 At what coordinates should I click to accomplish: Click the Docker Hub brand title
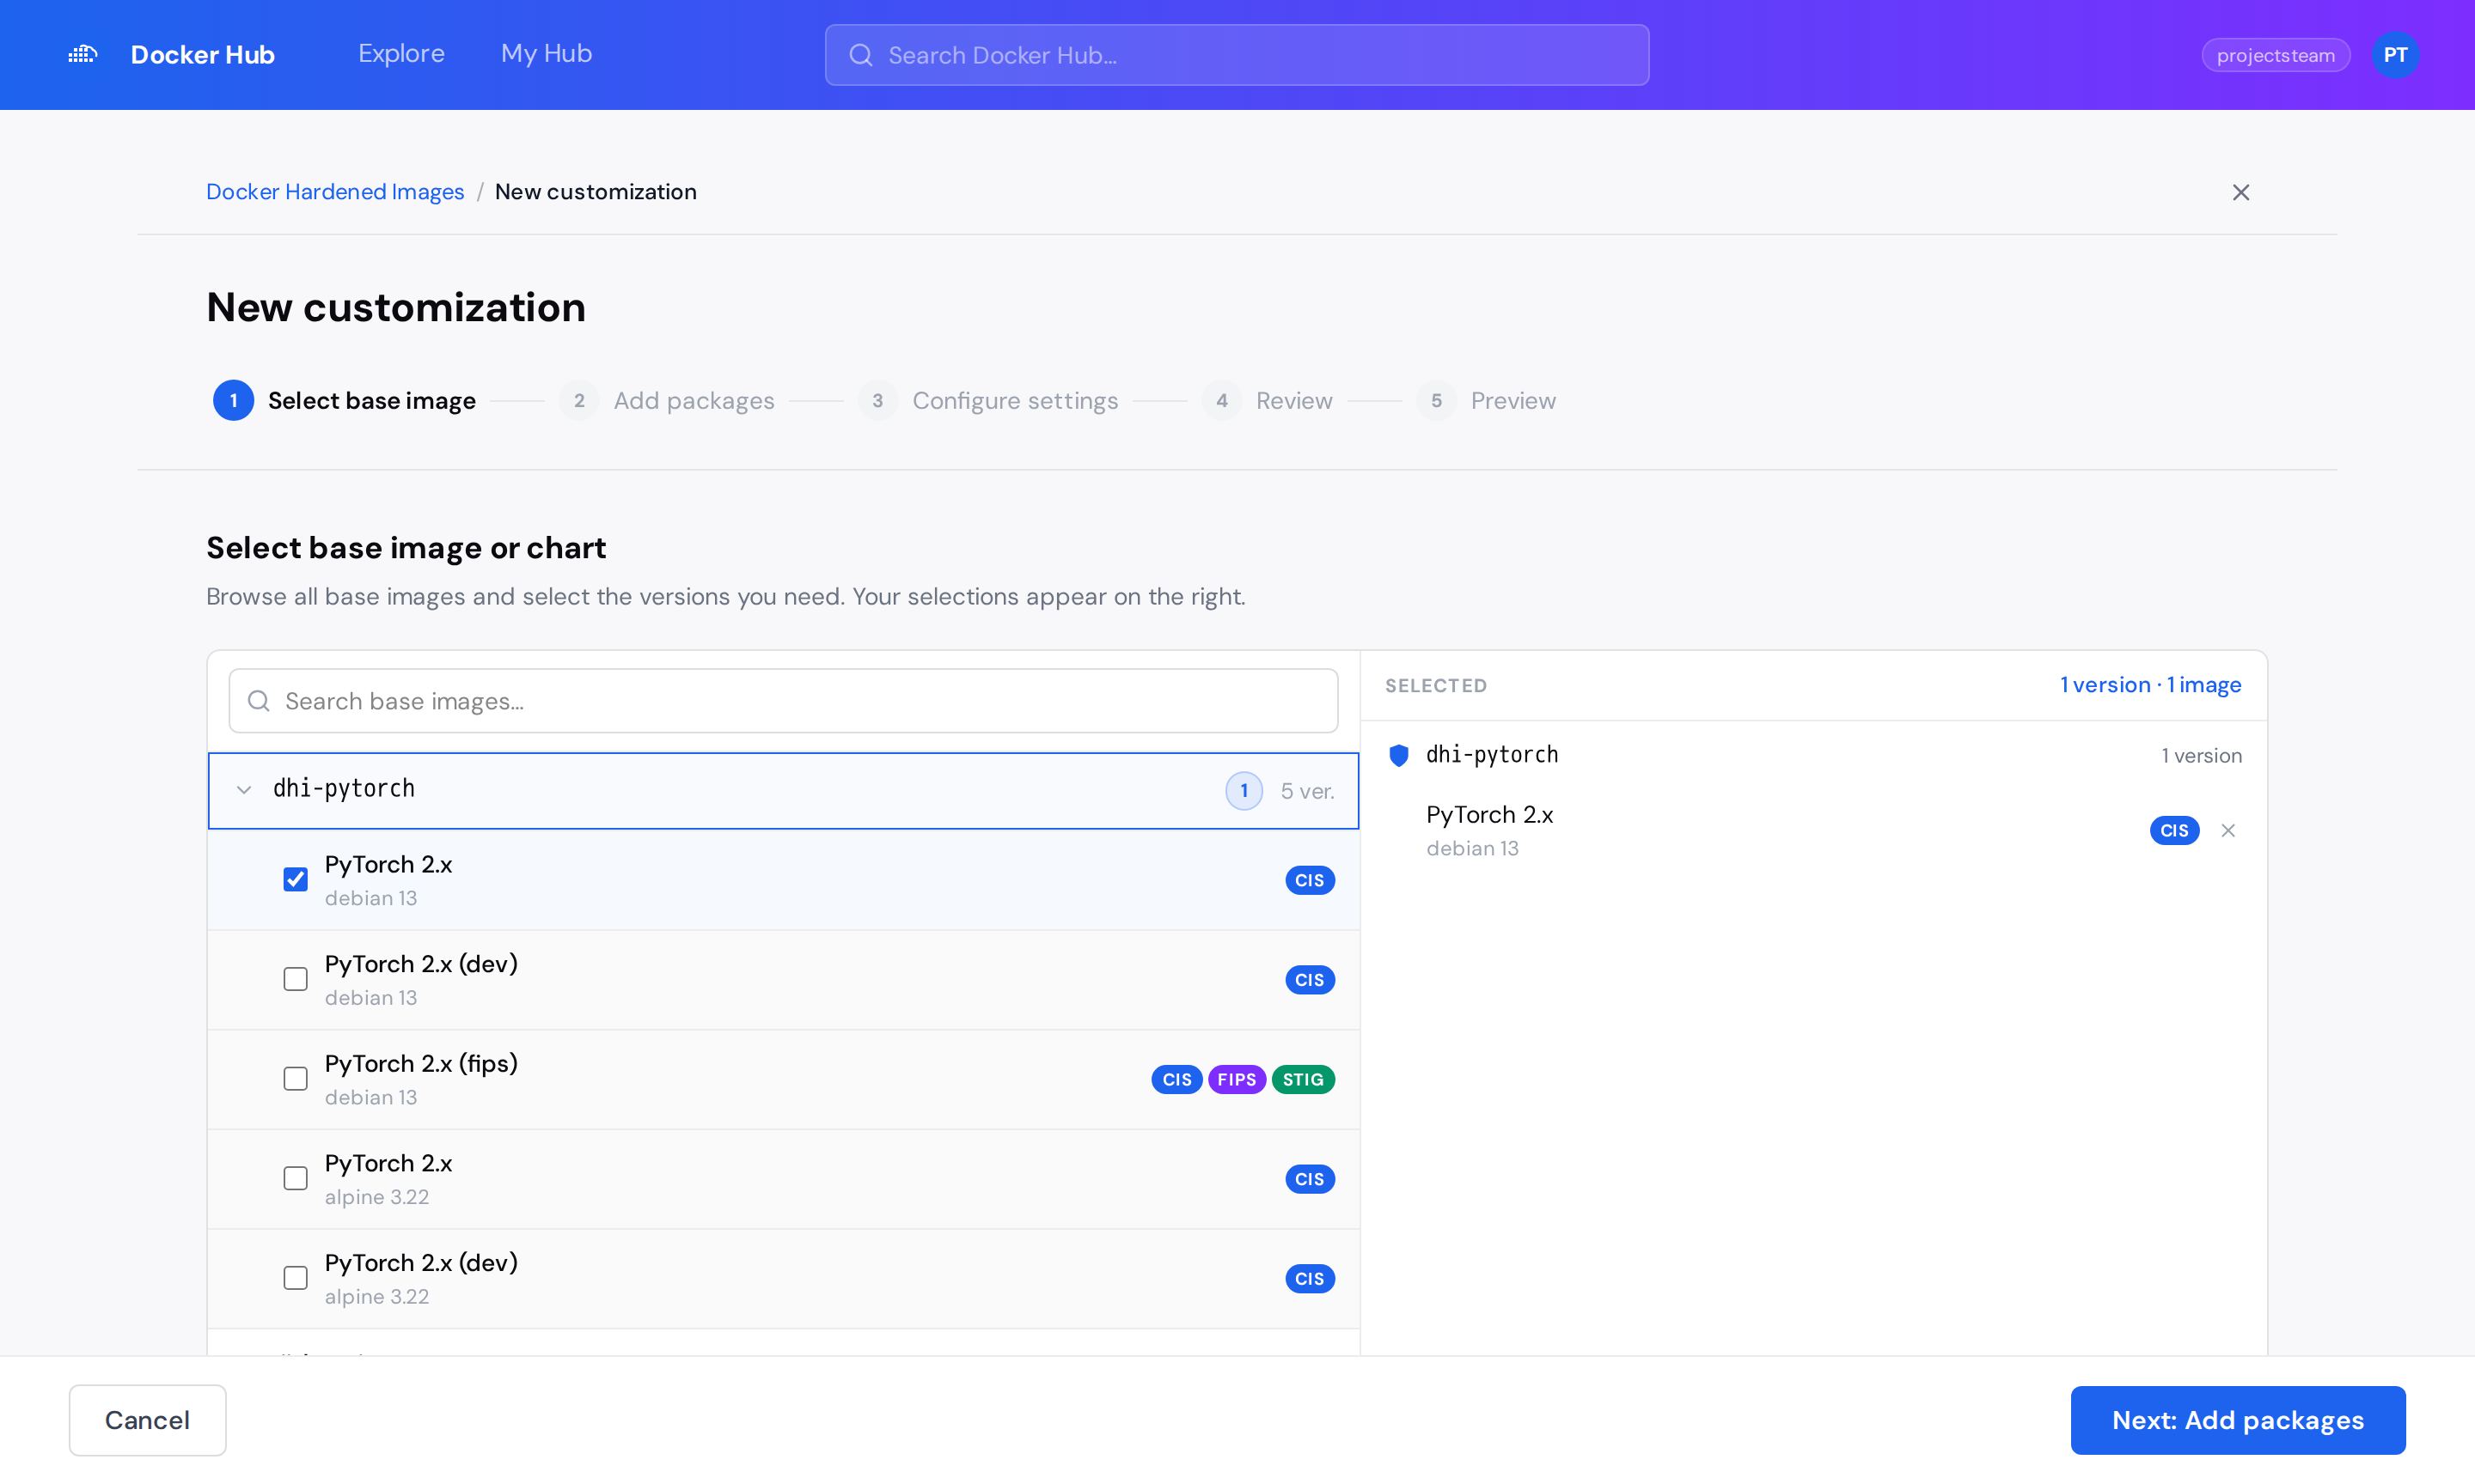point(202,55)
